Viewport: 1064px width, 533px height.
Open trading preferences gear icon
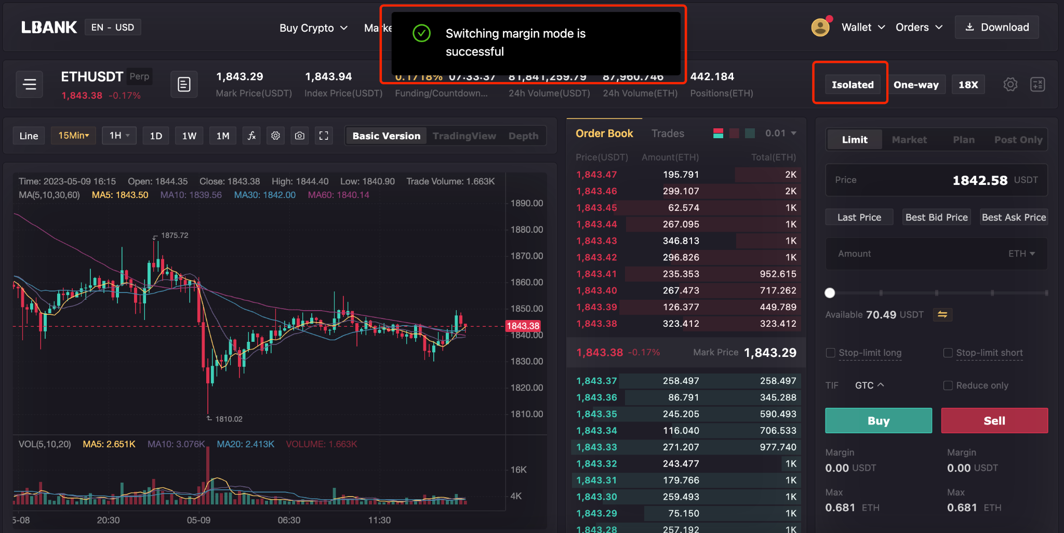pyautogui.click(x=1010, y=84)
